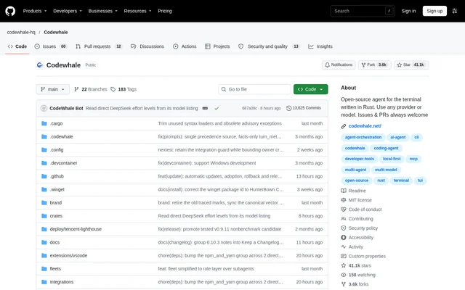Open the .config folder
The height and width of the screenshot is (290, 465).
pyautogui.click(x=57, y=150)
